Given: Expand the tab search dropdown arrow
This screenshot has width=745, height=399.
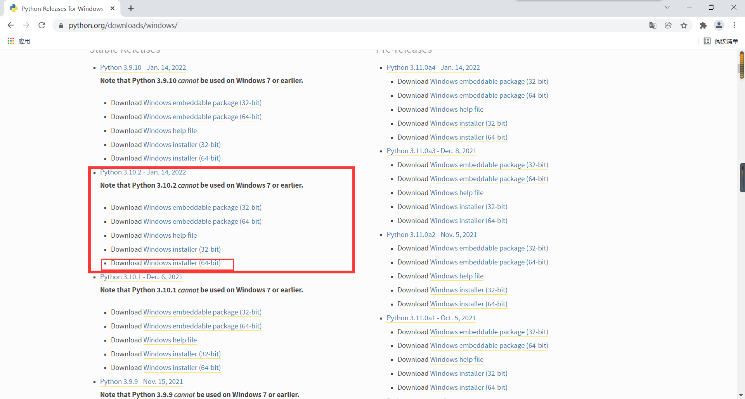Looking at the screenshot, I should pyautogui.click(x=667, y=7).
